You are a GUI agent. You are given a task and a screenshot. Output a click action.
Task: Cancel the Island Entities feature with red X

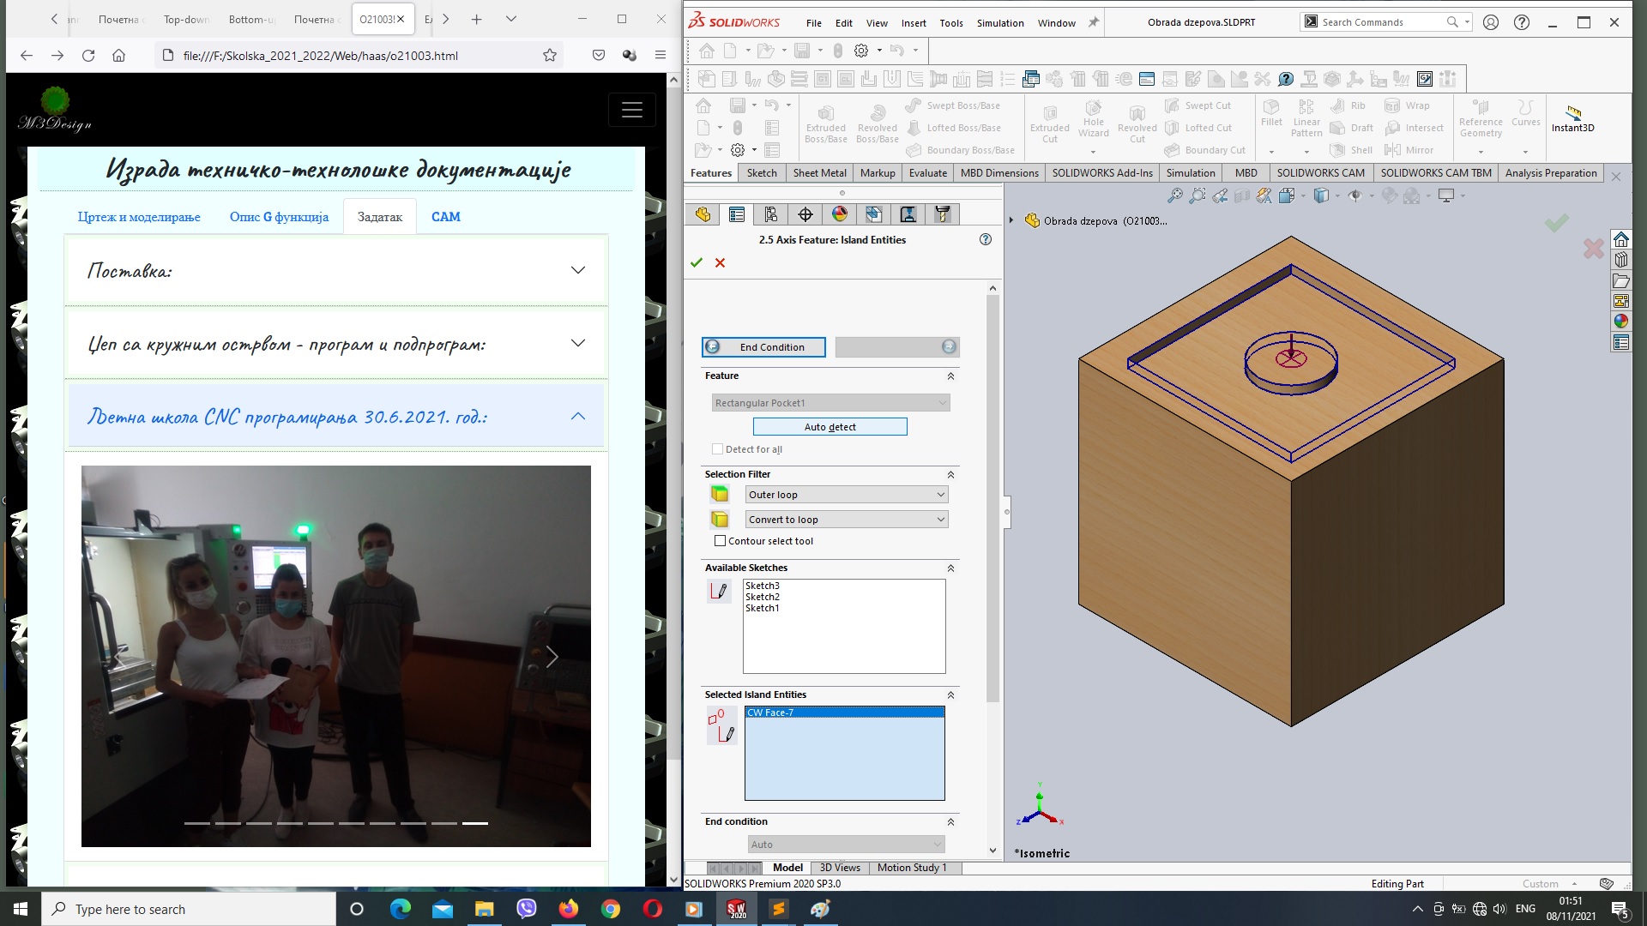[721, 262]
